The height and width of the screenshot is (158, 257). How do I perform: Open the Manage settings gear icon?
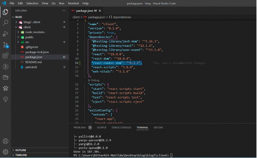[x=5, y=152]
